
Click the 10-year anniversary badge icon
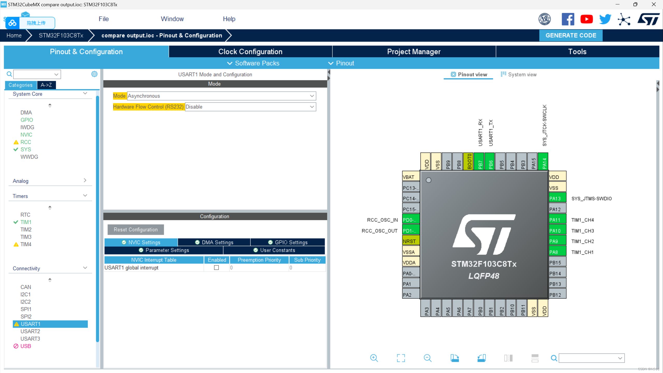point(545,19)
